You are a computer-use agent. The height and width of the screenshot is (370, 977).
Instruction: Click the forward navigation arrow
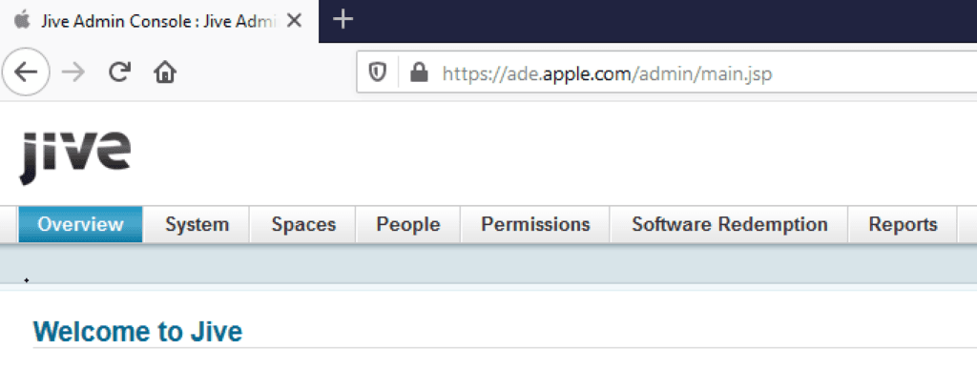pyautogui.click(x=73, y=72)
